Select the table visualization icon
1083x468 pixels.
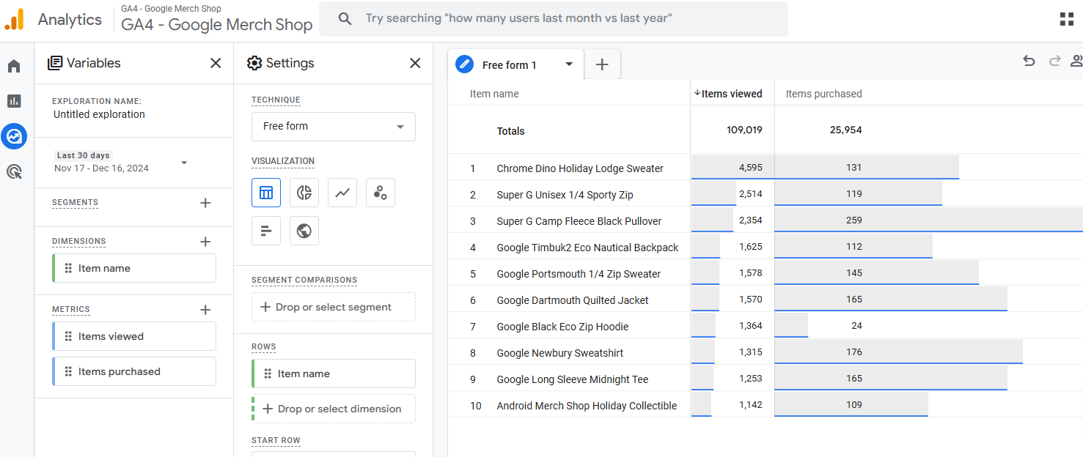point(266,193)
